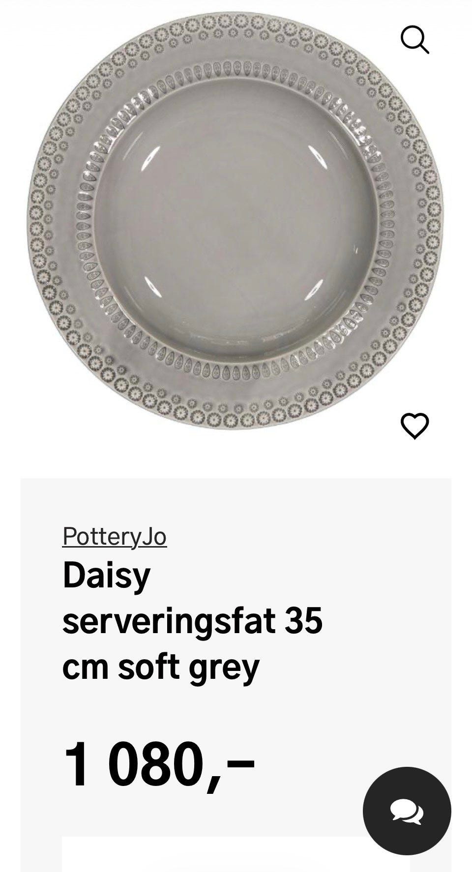Tap the grey Daisy plate product image
The height and width of the screenshot is (872, 472).
[235, 220]
